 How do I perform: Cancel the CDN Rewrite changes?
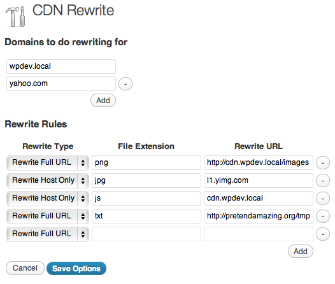25,268
